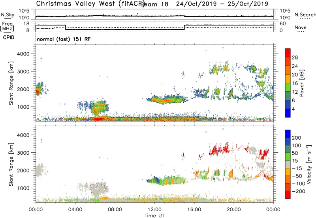Pick the red top segment of the power colorbar
The image size is (316, 218).
point(288,53)
